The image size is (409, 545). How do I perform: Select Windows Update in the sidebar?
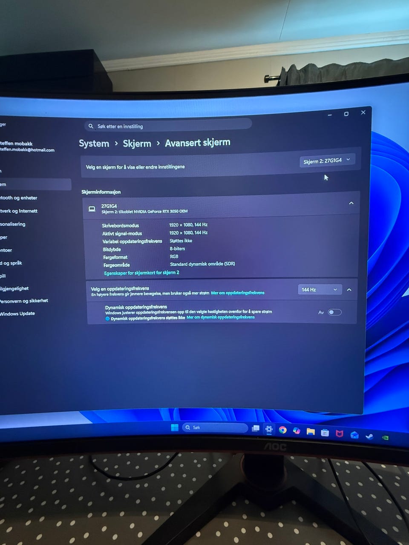point(17,314)
